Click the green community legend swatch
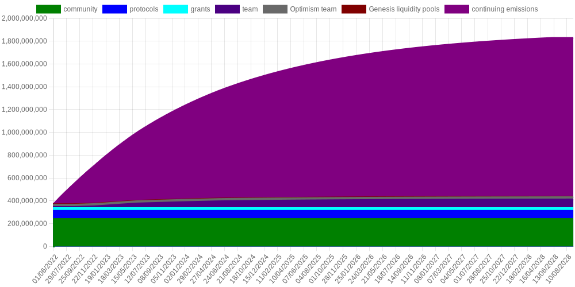 coord(48,9)
